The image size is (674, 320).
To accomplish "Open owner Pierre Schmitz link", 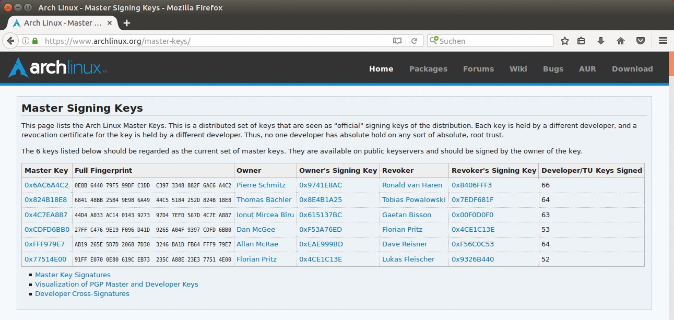I will click(x=261, y=185).
